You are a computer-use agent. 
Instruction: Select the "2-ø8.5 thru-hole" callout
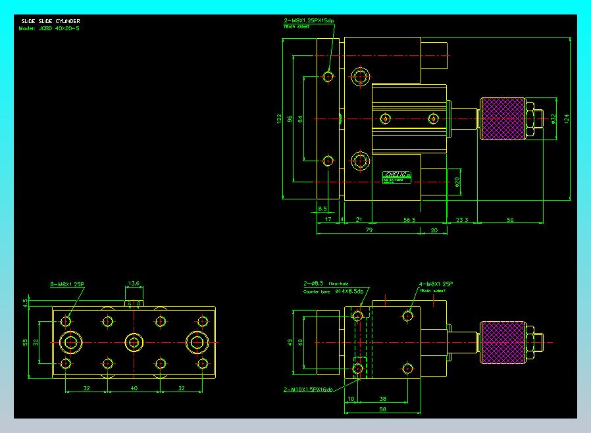(x=326, y=284)
